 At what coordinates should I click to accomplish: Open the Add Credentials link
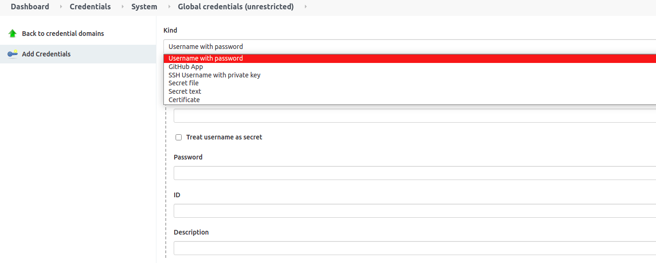[x=46, y=54]
